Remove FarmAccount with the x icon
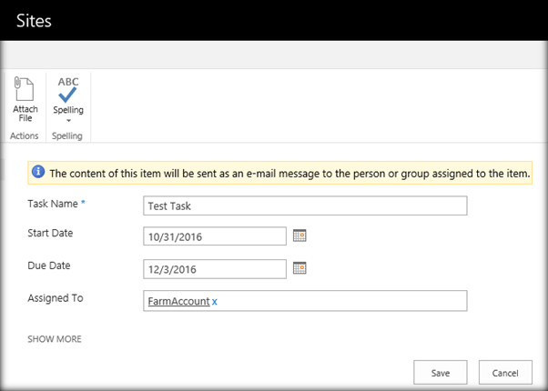This screenshot has width=548, height=391. click(215, 301)
